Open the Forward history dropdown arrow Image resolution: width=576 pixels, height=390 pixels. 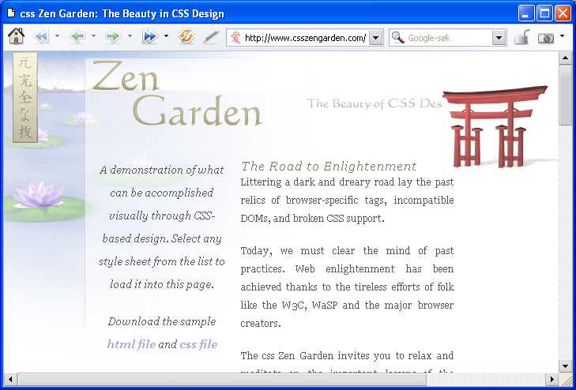click(130, 36)
